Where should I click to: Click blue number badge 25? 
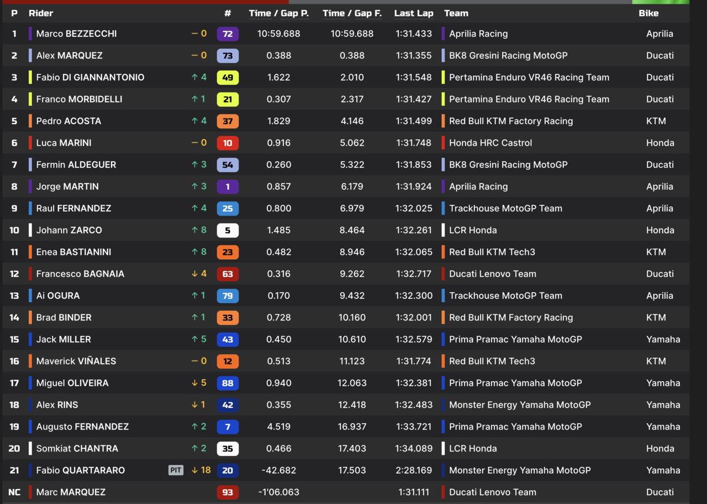click(228, 208)
